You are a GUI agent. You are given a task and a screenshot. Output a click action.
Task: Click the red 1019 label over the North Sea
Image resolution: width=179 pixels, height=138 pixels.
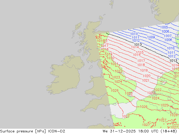pyautogui.click(x=144, y=70)
